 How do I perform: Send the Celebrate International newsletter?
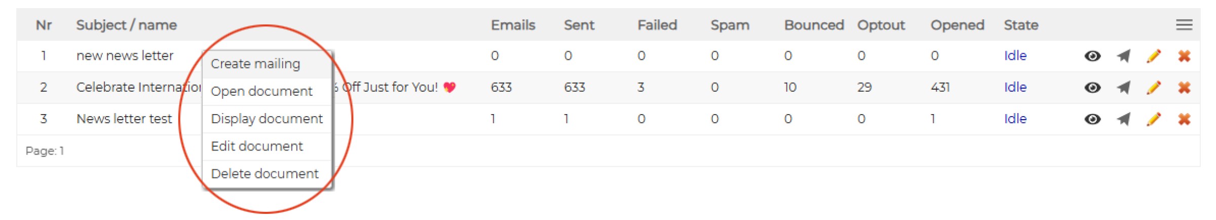1123,88
